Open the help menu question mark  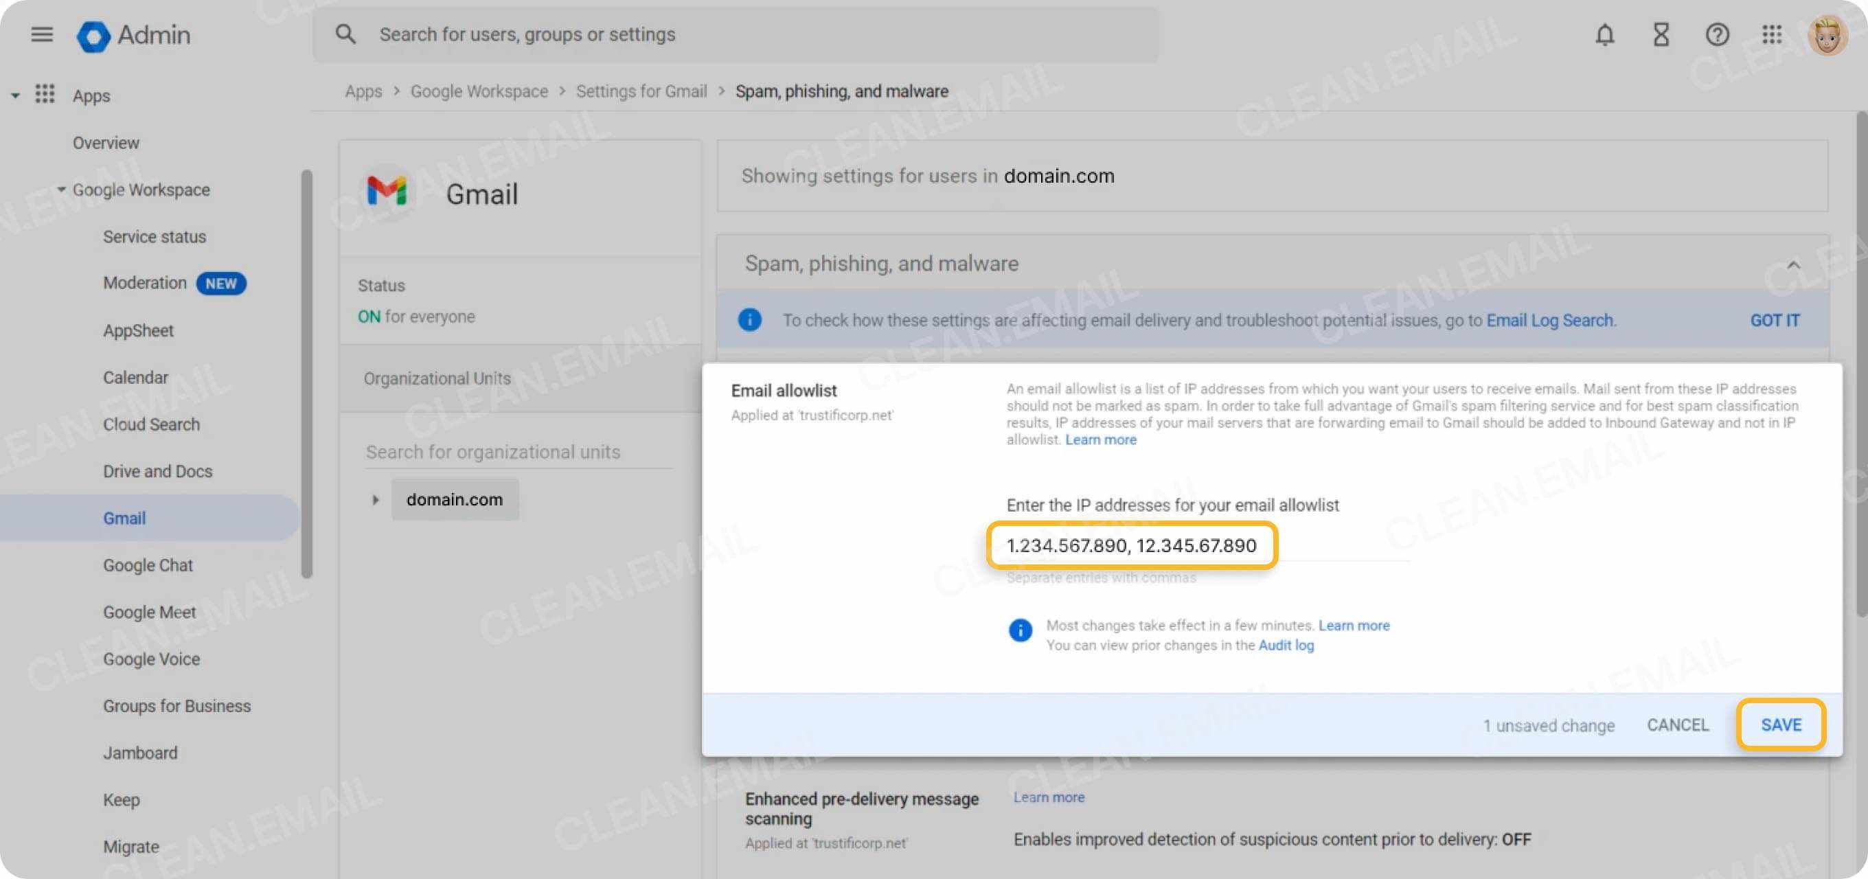1717,34
